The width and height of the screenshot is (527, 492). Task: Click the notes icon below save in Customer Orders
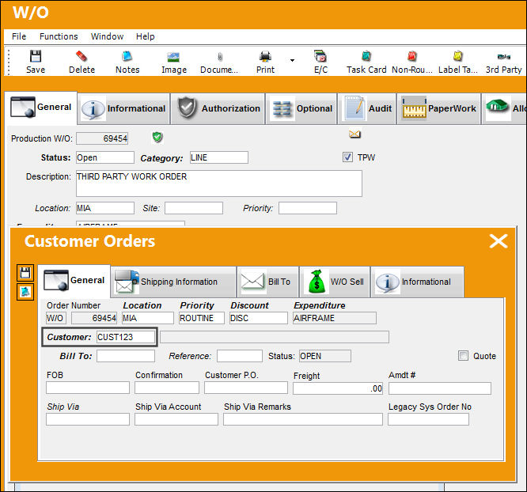[x=25, y=292]
